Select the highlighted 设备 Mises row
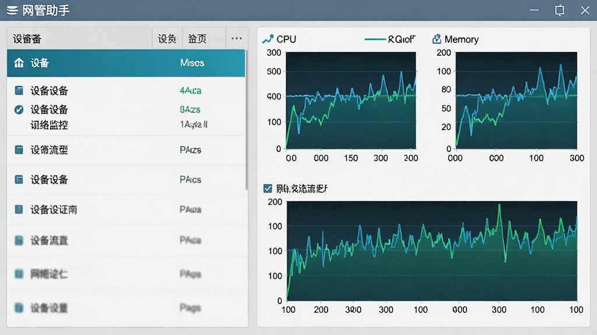The image size is (597, 335). point(126,63)
